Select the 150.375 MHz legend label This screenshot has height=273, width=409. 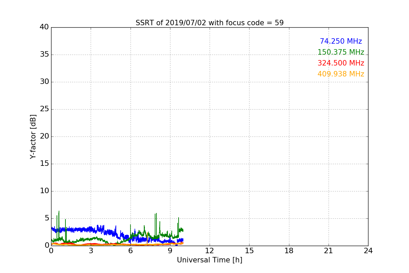(341, 52)
